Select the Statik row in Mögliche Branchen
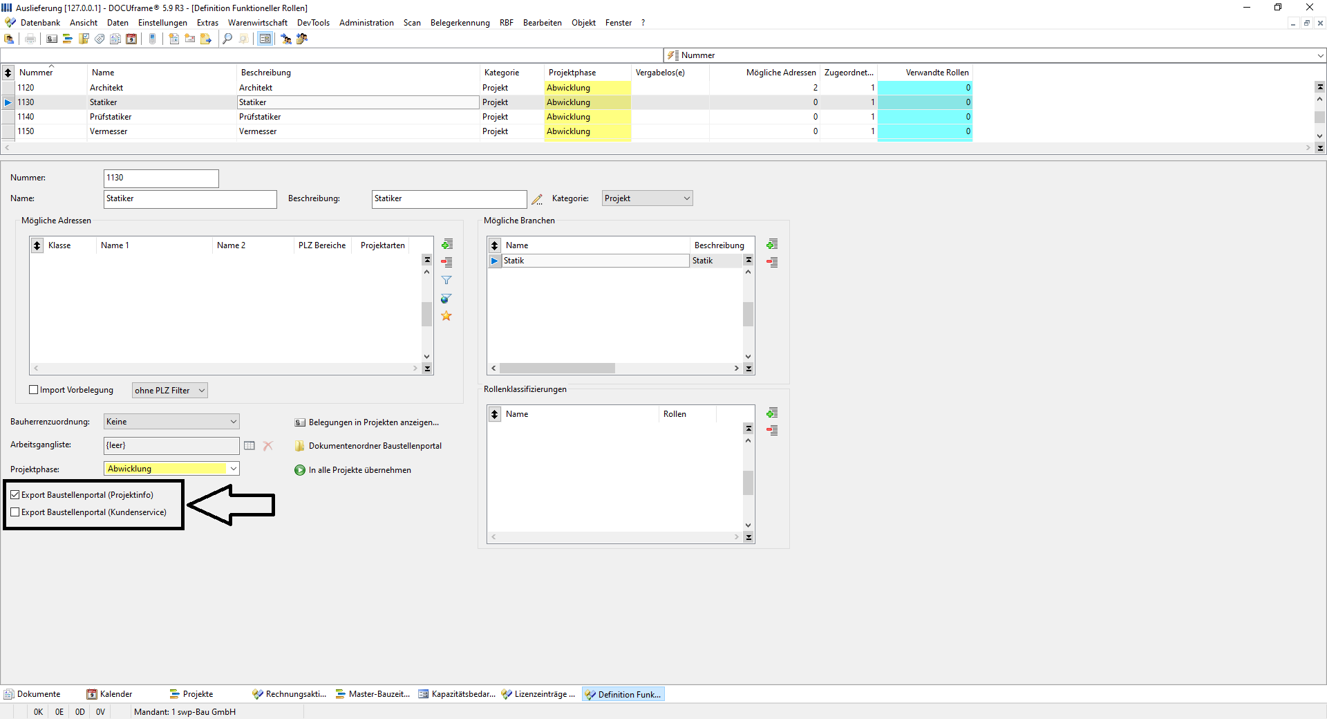 (x=615, y=261)
